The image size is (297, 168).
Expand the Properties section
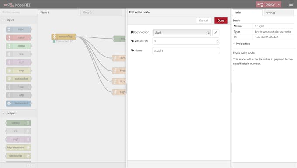(x=242, y=44)
